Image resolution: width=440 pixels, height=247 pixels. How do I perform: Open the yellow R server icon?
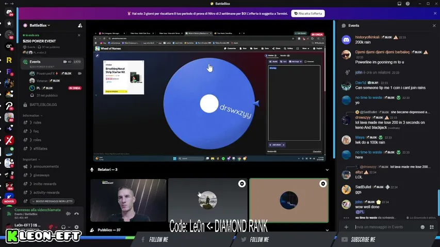[9, 60]
